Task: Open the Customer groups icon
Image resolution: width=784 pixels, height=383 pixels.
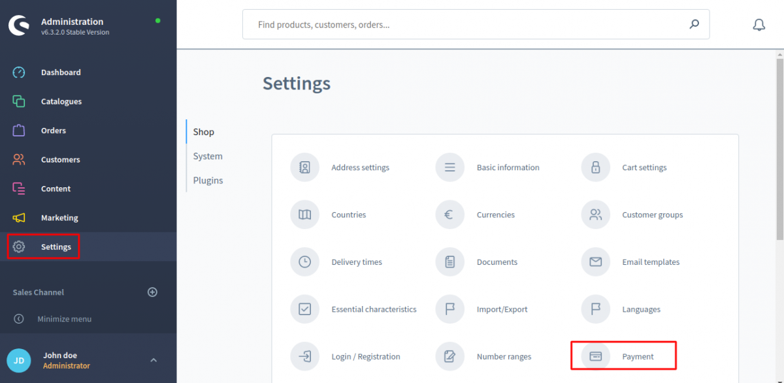Action: (595, 215)
